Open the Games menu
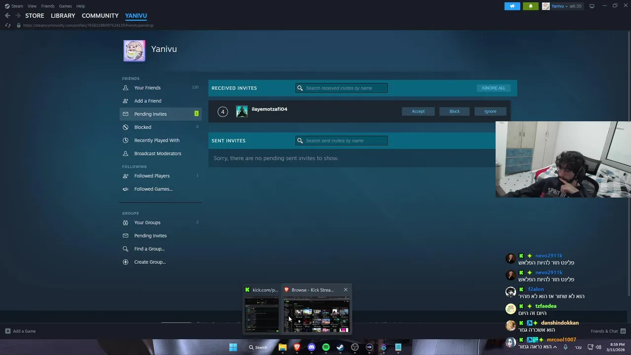This screenshot has width=631, height=355. [66, 6]
